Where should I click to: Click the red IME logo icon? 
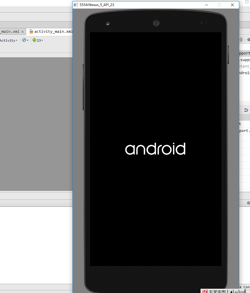(x=204, y=292)
